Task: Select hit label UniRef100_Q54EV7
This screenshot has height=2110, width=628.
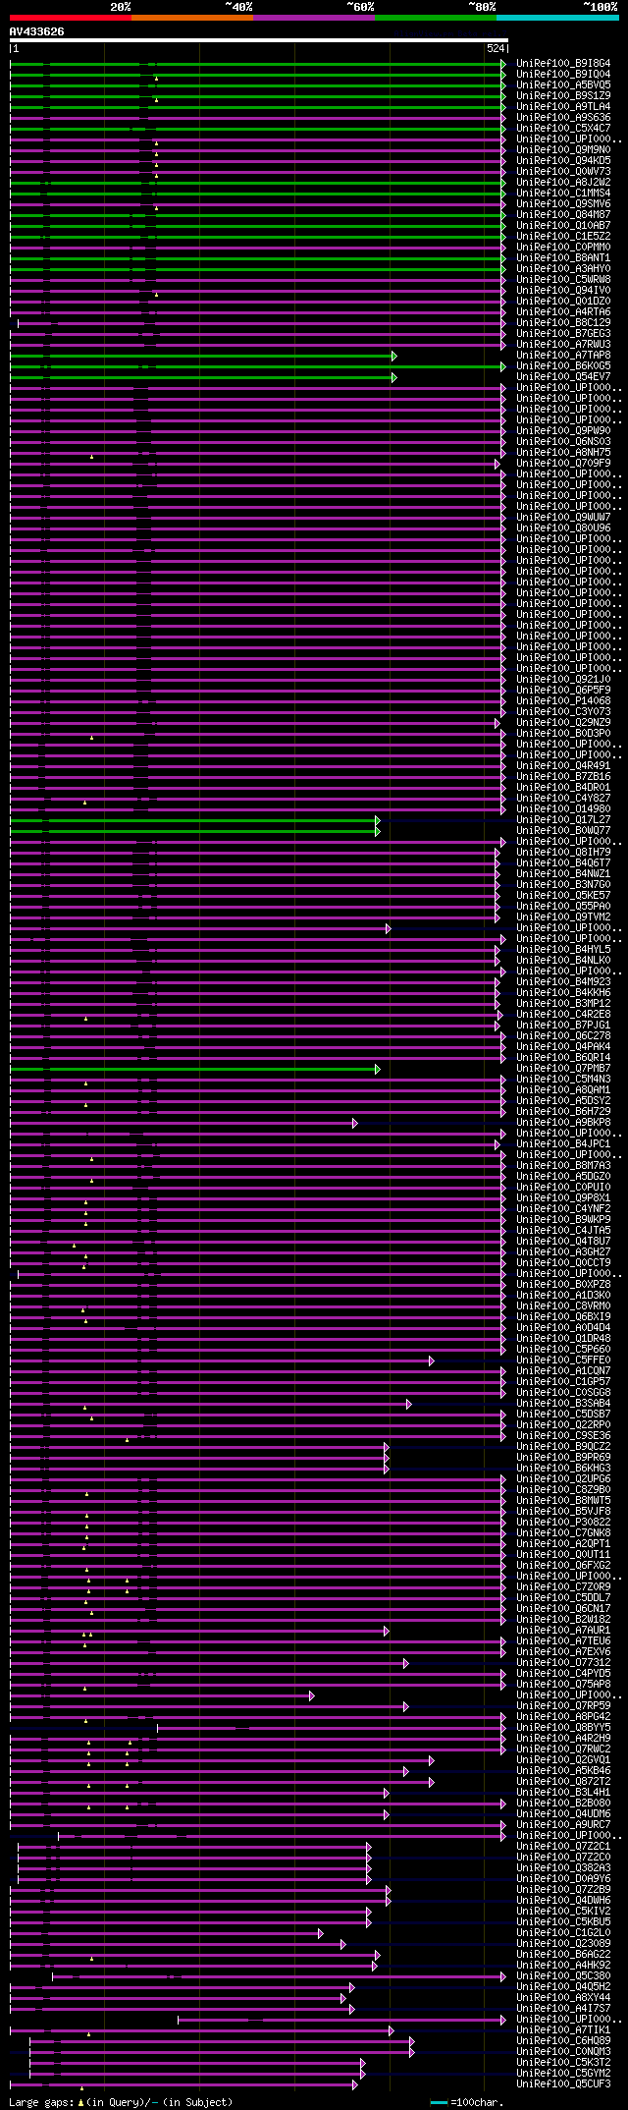Action: (563, 376)
